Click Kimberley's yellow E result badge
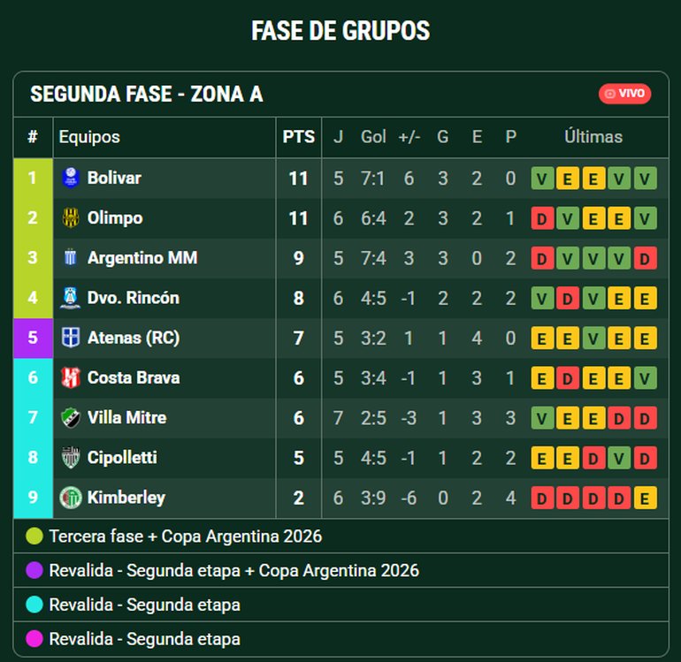This screenshot has height=662, width=681. [646, 498]
